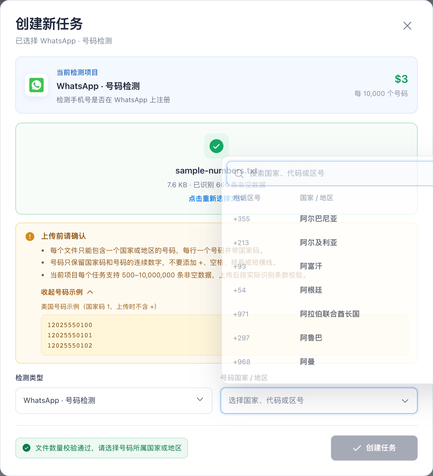Click the WhatsApp logo icon
Image resolution: width=433 pixels, height=476 pixels.
[36, 85]
